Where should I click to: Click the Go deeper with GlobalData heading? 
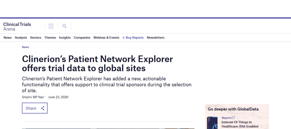pos(233,109)
